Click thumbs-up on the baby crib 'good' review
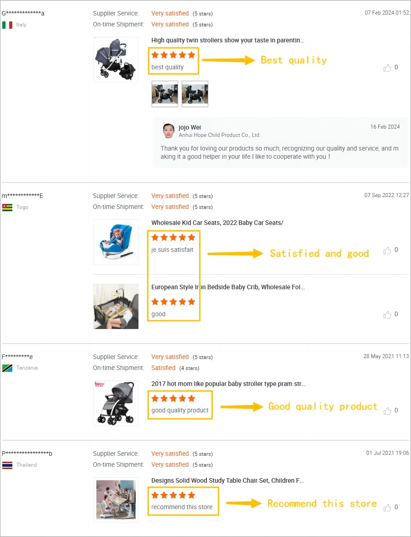The width and height of the screenshot is (411, 537). [387, 315]
